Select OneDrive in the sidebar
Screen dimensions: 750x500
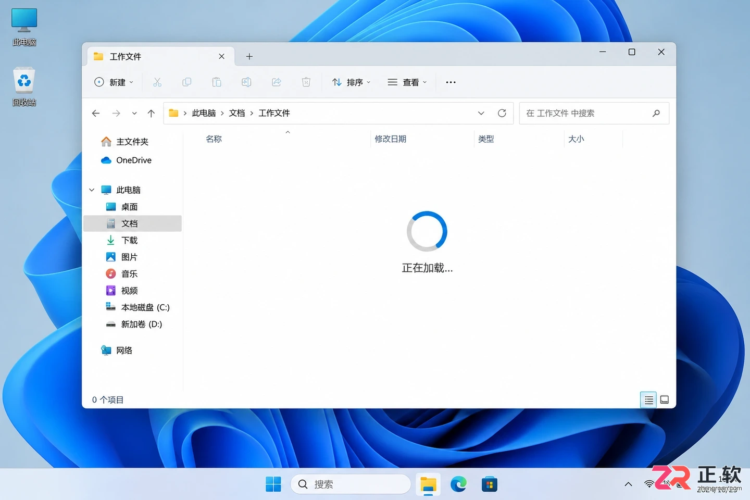tap(126, 160)
